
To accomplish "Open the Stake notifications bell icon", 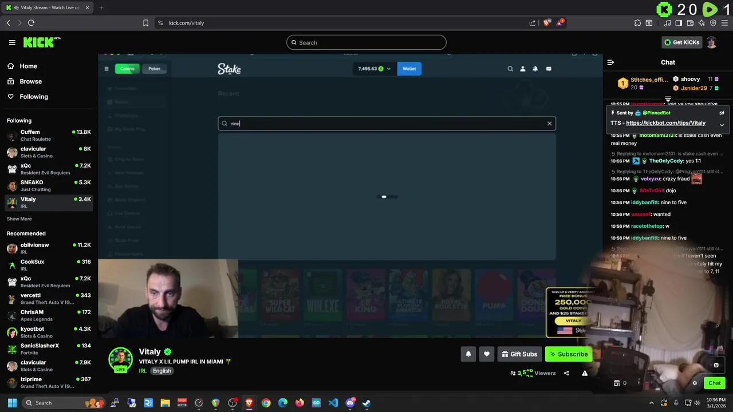I will point(535,69).
